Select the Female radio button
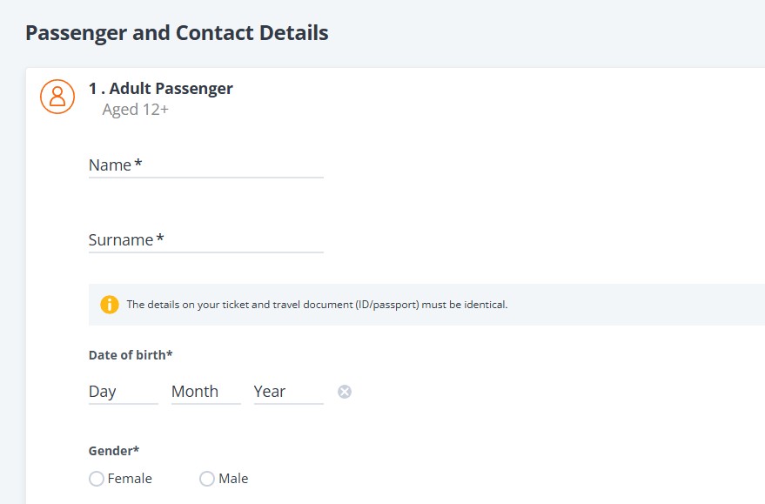The image size is (765, 504). tap(97, 479)
